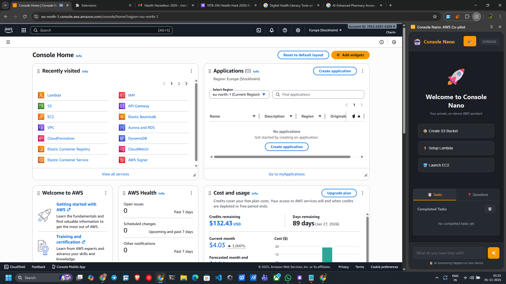Switch to the Questions tab
The width and height of the screenshot is (506, 284).
(478, 195)
